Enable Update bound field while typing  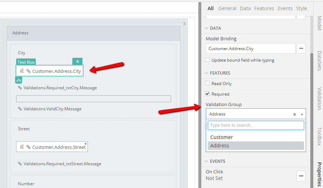pyautogui.click(x=207, y=60)
